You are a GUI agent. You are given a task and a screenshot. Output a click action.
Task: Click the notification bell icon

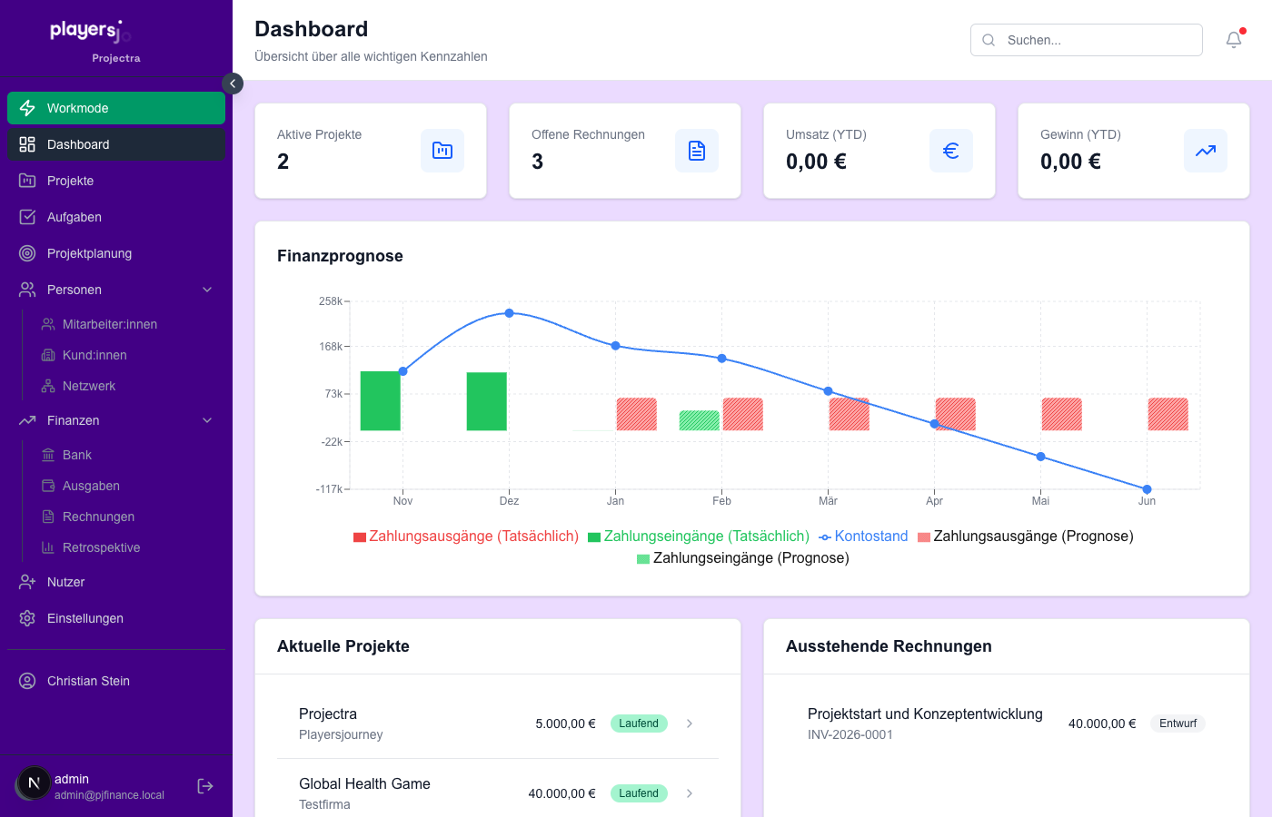[x=1233, y=39]
